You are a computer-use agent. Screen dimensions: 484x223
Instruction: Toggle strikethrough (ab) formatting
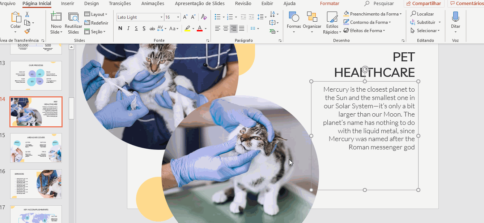click(152, 29)
